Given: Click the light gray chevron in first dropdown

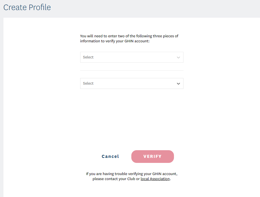Looking at the screenshot, I should pyautogui.click(x=178, y=57).
